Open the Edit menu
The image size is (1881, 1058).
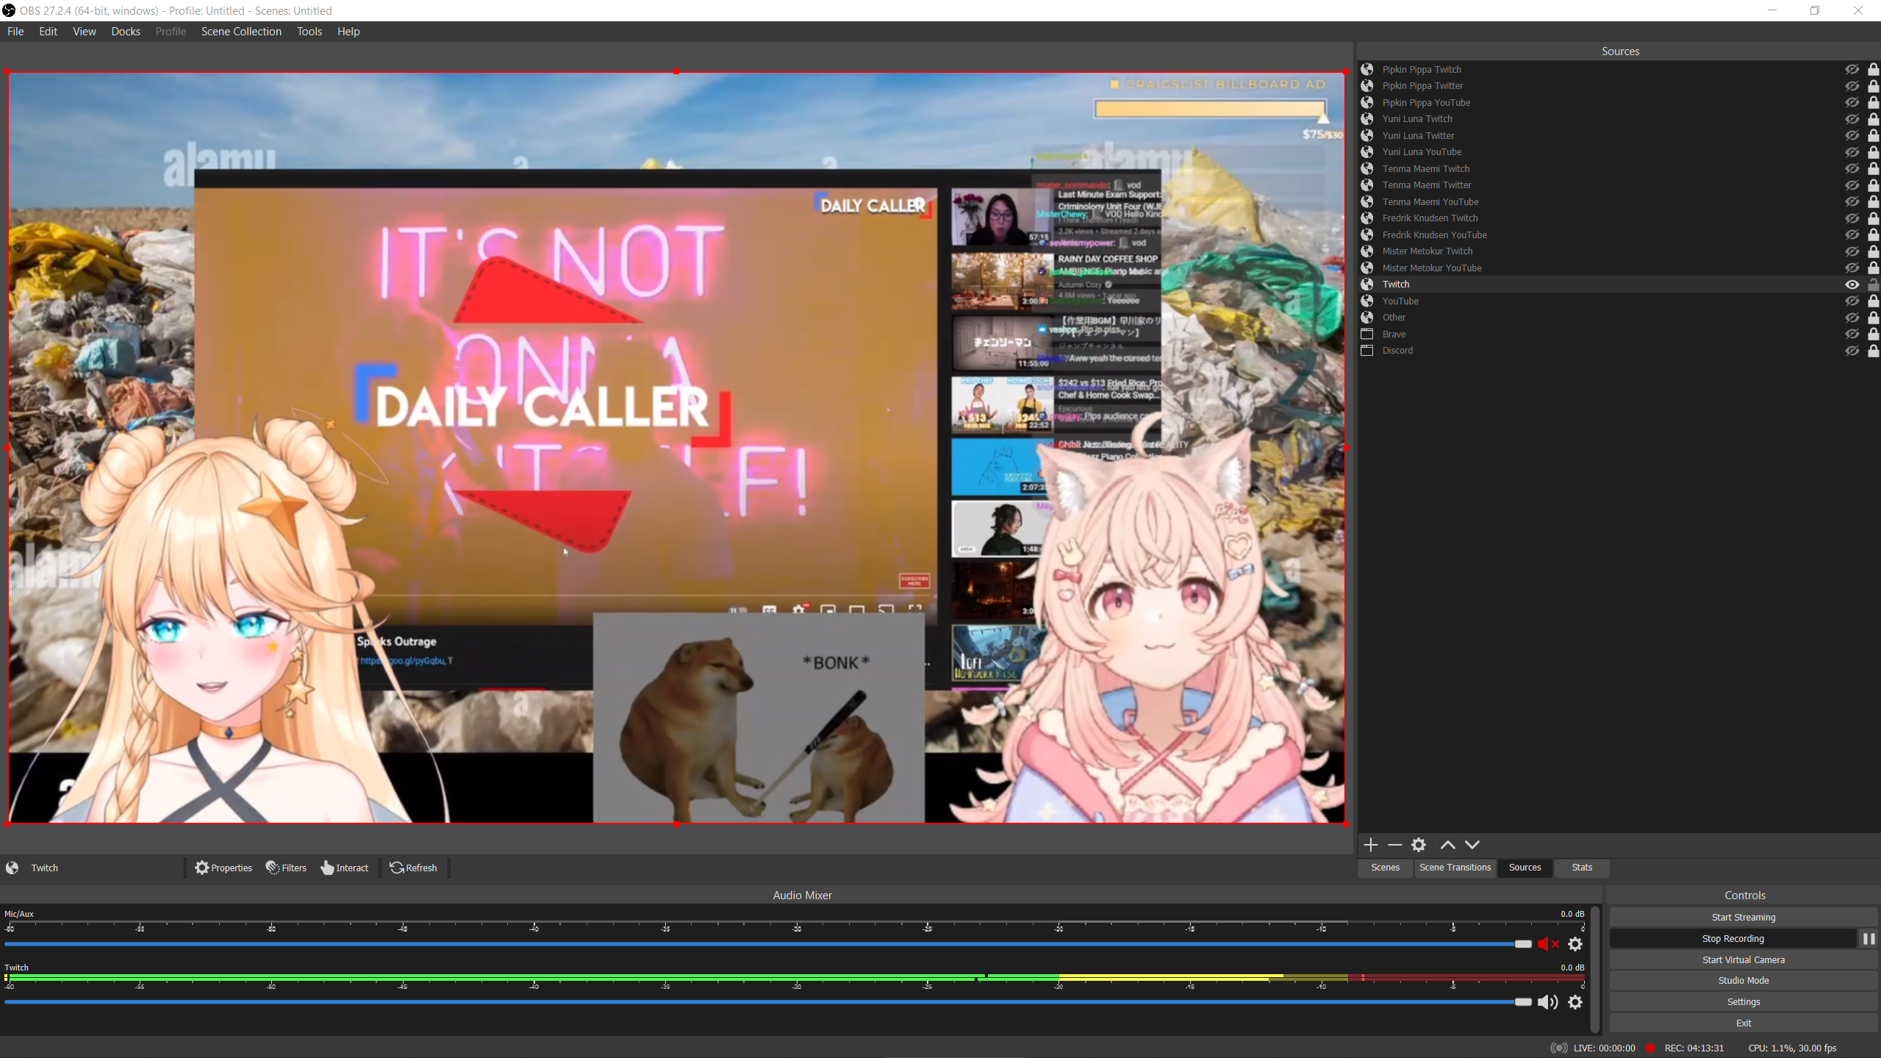[x=48, y=32]
